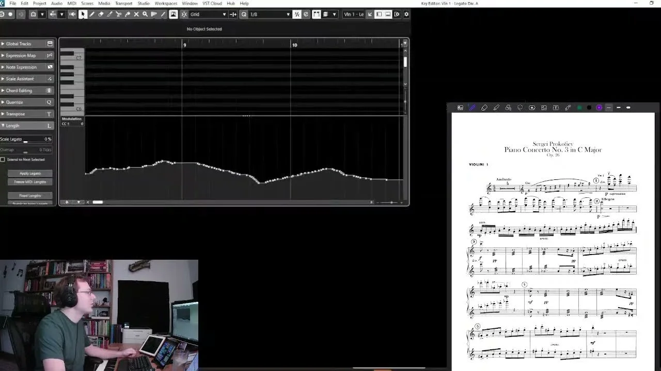Check the Extend to Next Selected checkbox
This screenshot has height=371, width=661.
(4, 159)
